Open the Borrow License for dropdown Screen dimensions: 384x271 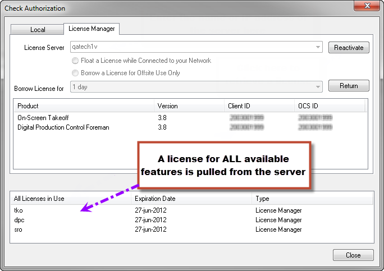[x=196, y=86]
